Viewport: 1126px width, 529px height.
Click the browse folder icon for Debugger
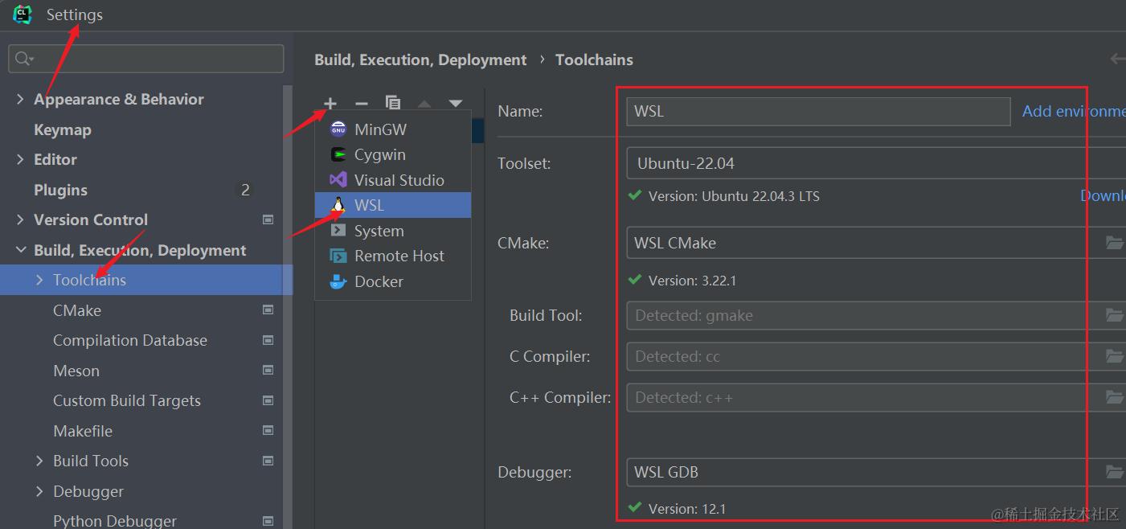click(x=1114, y=472)
